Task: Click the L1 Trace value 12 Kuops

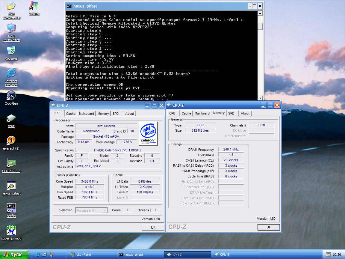Action: [x=145, y=187]
